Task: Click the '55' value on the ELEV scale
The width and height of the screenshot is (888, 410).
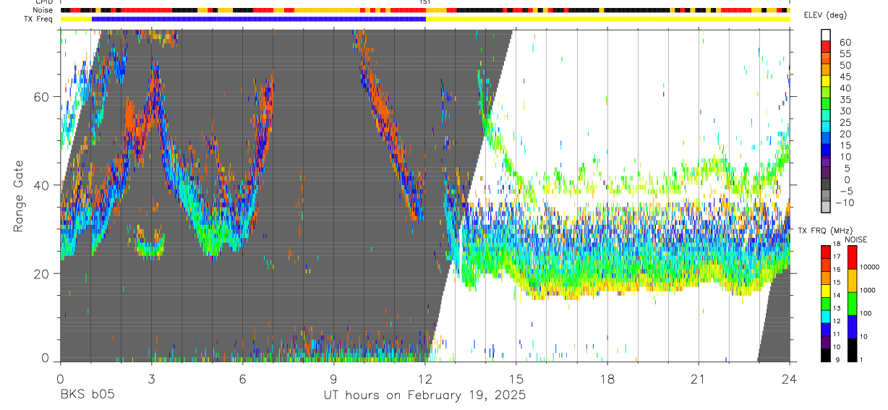Action: point(844,54)
